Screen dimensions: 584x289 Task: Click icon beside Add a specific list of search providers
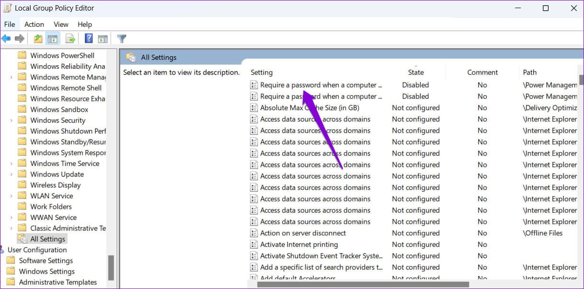click(254, 267)
